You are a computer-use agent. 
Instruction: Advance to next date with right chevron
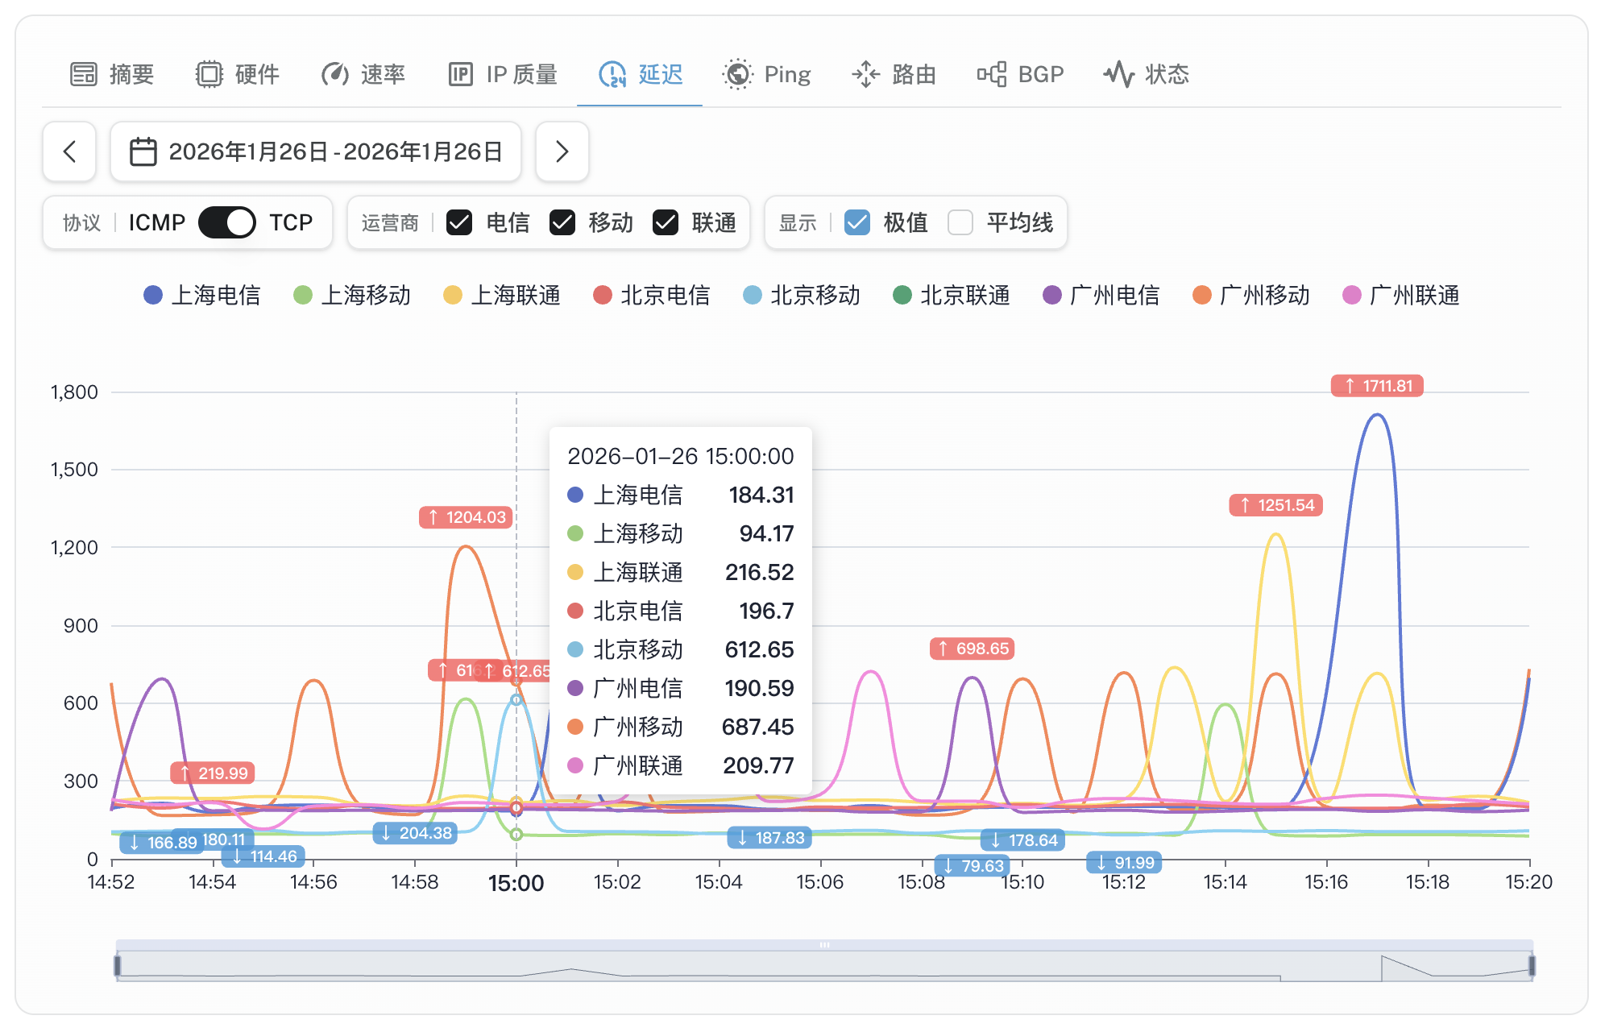pyautogui.click(x=562, y=151)
